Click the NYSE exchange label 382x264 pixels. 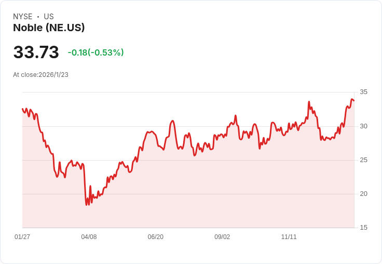coord(23,17)
